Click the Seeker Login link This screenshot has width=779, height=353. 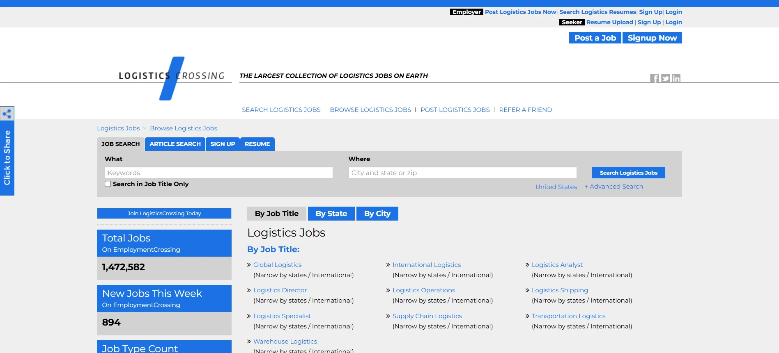click(x=673, y=22)
